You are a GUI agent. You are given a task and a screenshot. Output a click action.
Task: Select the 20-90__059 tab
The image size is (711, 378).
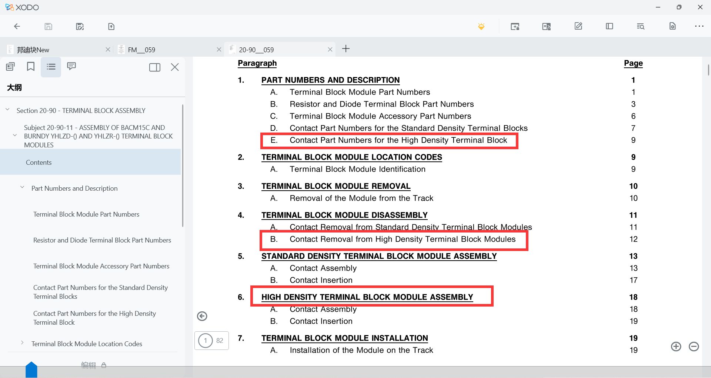280,50
